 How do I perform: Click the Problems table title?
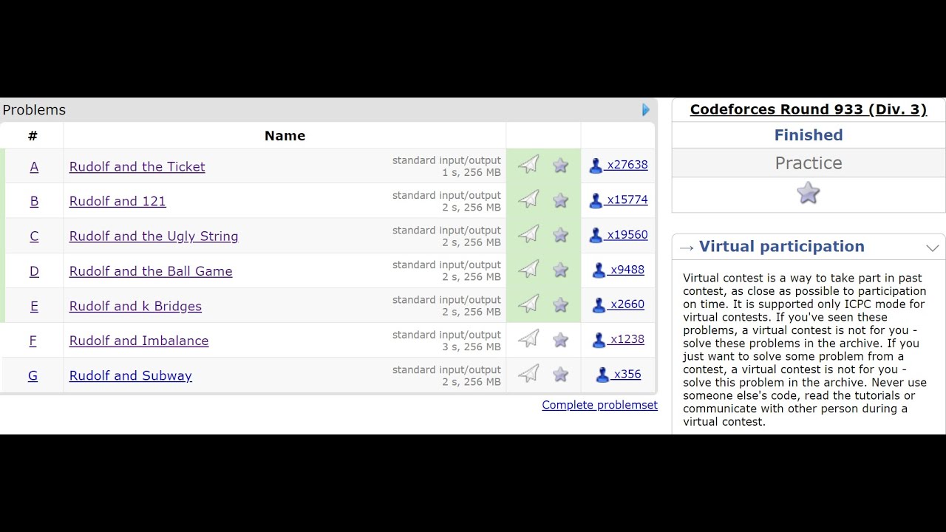(34, 110)
